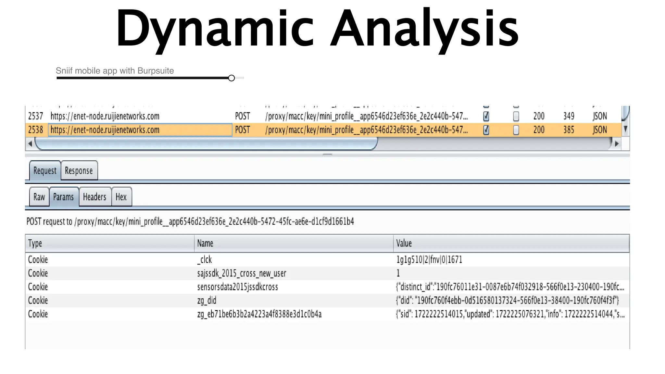Open the Response tab
This screenshot has width=665, height=374.
click(x=79, y=170)
